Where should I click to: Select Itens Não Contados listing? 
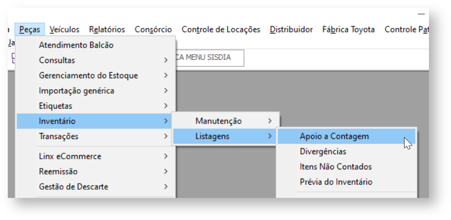(335, 167)
